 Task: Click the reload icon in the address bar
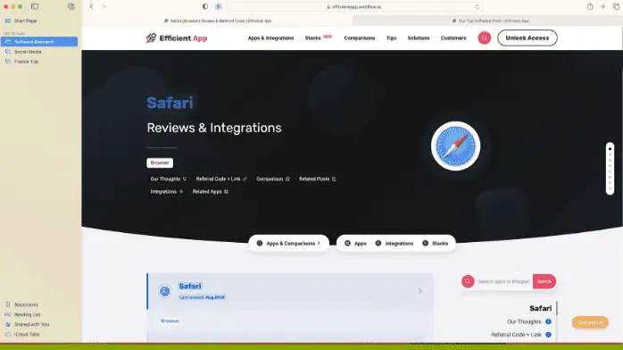tap(477, 7)
